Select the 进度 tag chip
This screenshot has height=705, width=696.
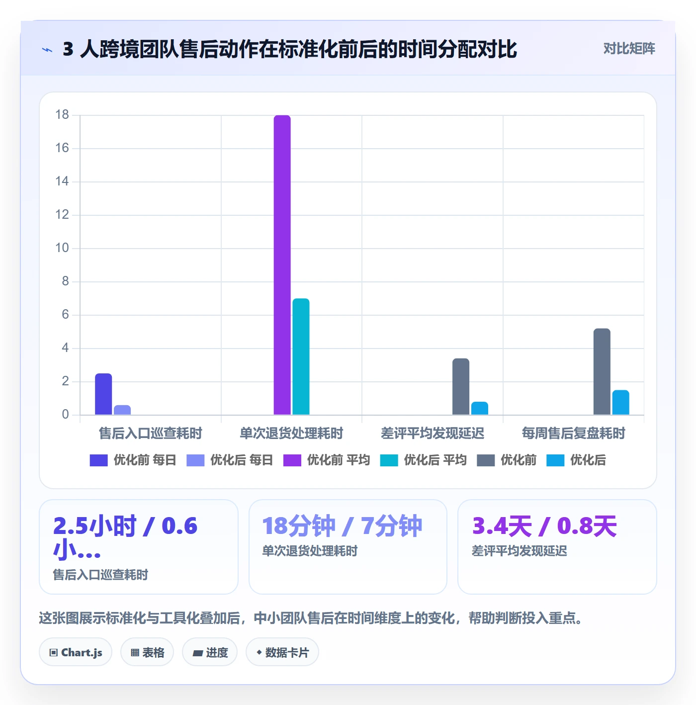click(x=210, y=652)
